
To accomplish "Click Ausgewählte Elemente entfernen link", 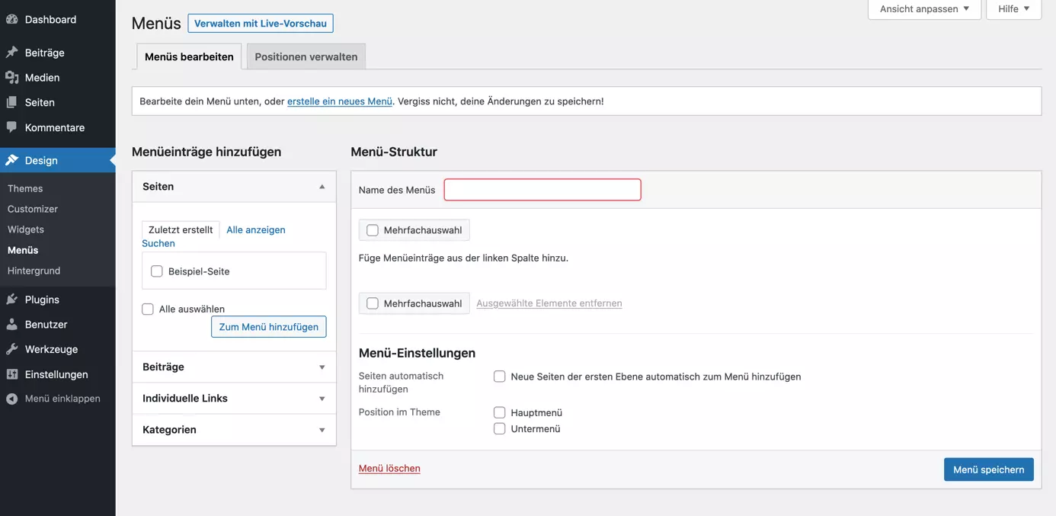I will point(549,303).
